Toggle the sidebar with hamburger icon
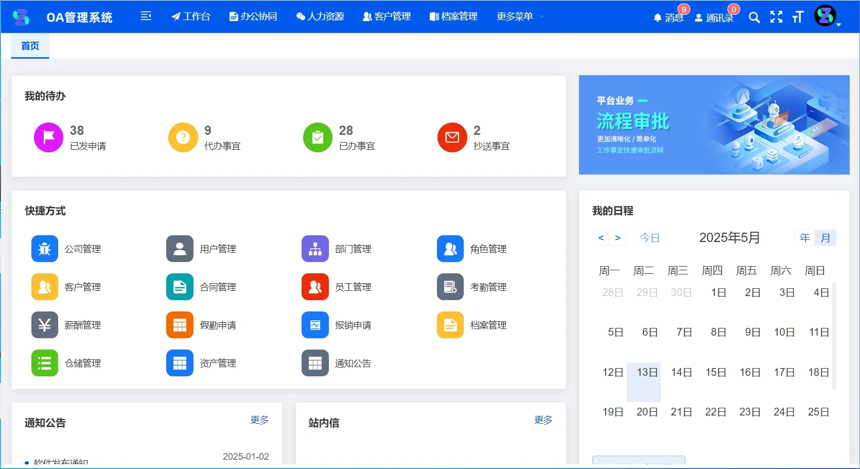 coord(146,16)
